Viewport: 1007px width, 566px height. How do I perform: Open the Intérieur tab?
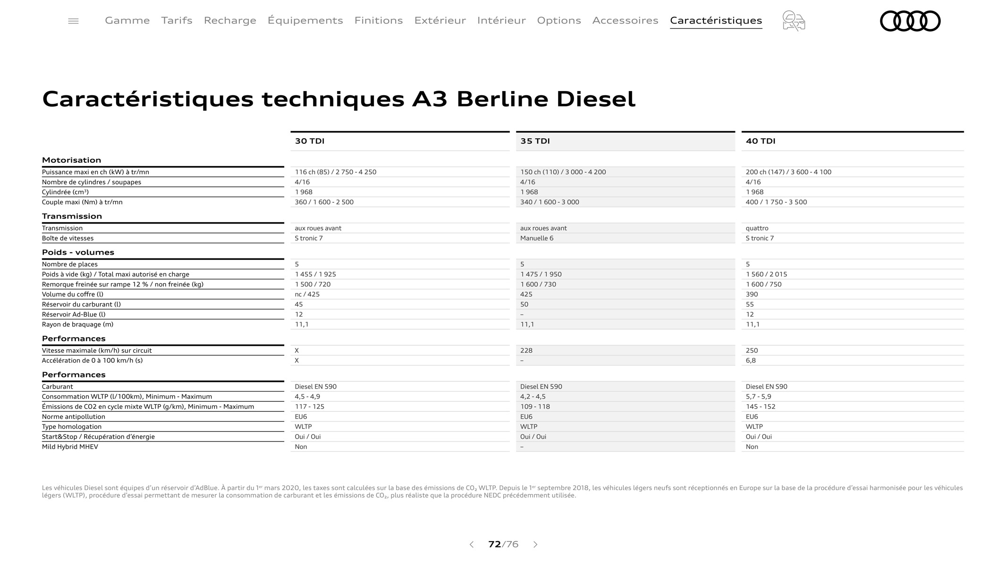click(501, 20)
